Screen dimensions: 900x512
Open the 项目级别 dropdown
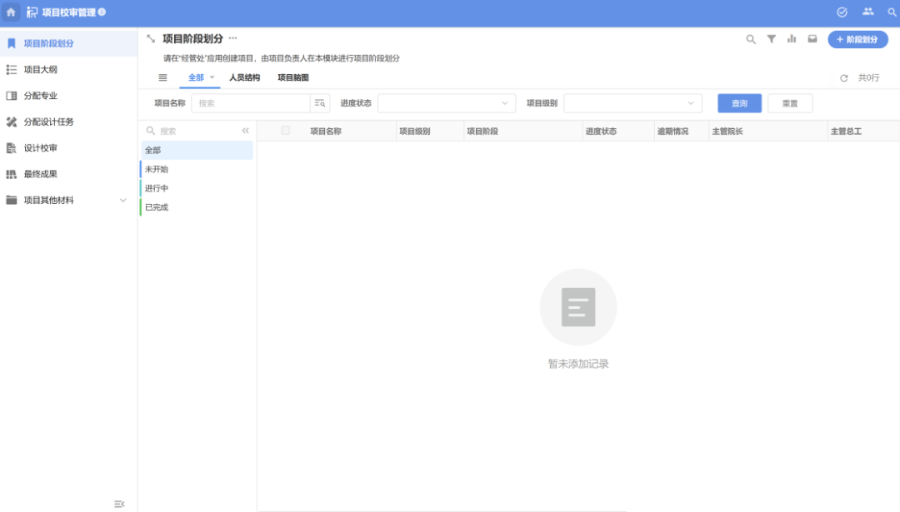pos(632,103)
